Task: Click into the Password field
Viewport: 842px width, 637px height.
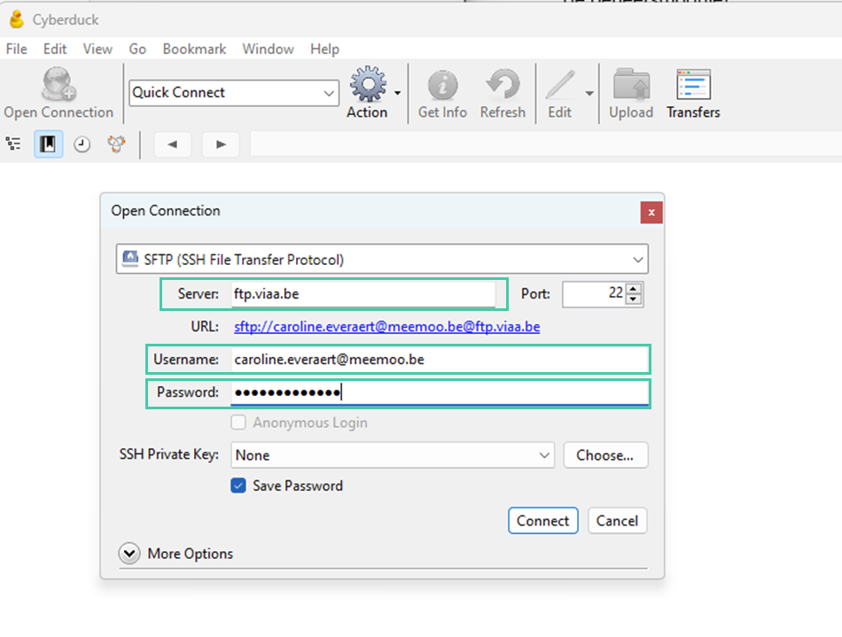Action: pos(440,392)
